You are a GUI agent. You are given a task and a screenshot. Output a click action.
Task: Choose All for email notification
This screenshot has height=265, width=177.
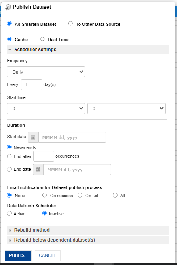(115, 195)
